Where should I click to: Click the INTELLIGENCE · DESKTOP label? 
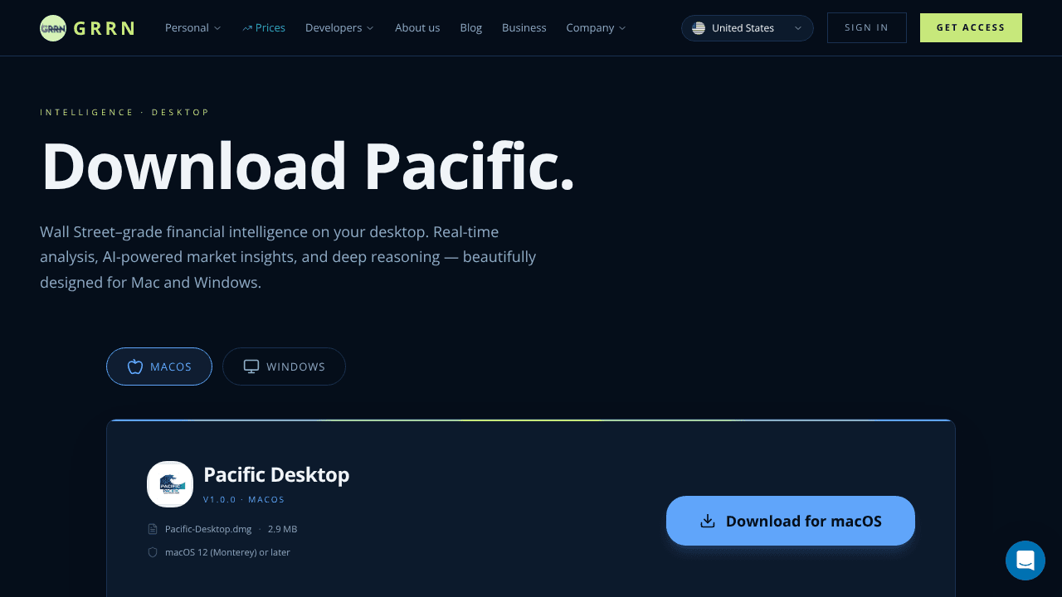pos(125,112)
